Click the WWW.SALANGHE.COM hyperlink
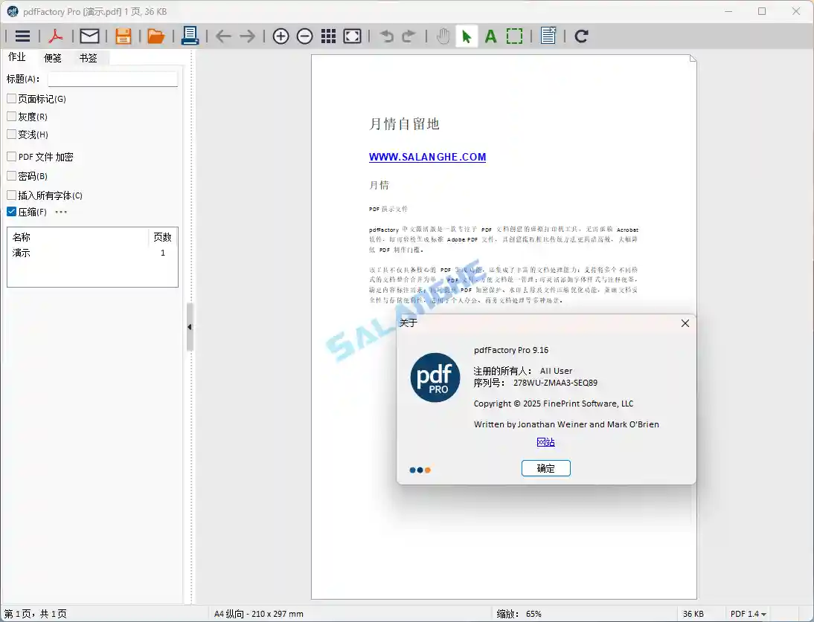 [x=428, y=157]
